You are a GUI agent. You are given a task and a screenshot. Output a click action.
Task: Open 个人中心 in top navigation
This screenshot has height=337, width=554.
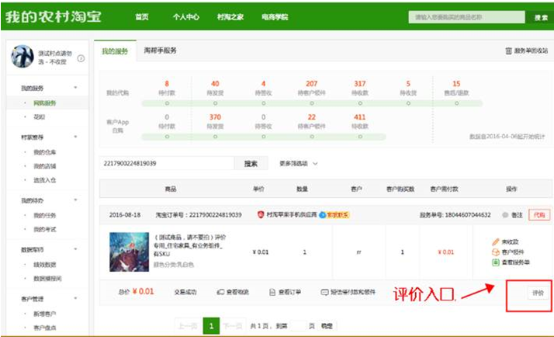(186, 17)
